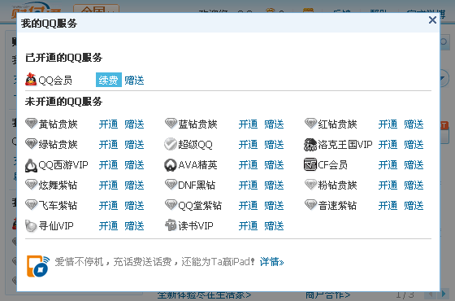Gift QQ堂紫钻 via 赠送 link

point(274,206)
